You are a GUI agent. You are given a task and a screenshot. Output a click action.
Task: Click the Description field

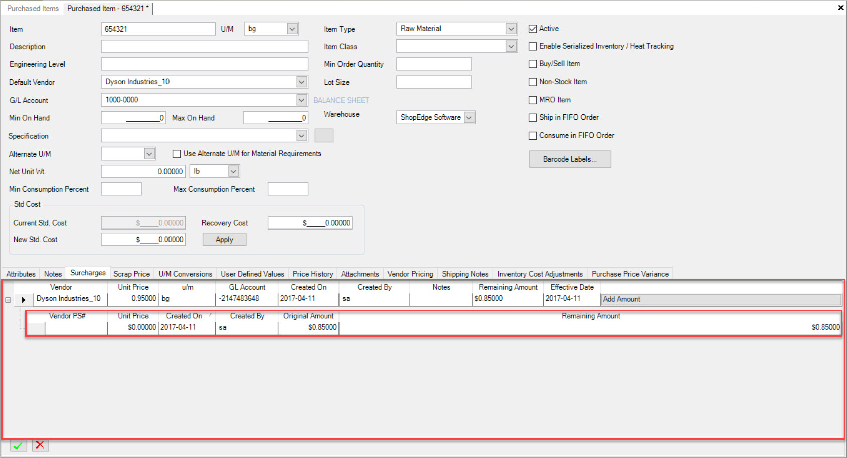pos(205,46)
